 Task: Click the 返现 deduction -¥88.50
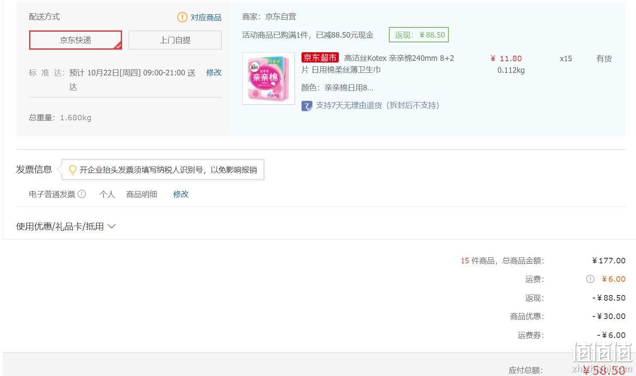click(x=609, y=298)
